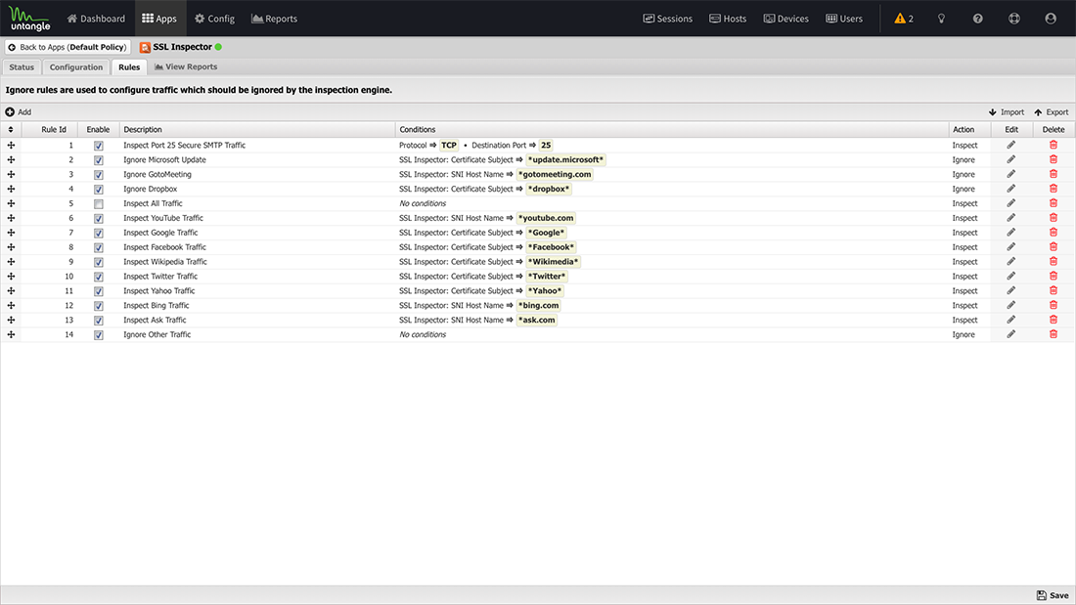Edit the Inspect Wikipedia Traffic rule
The height and width of the screenshot is (605, 1076).
tap(1010, 261)
